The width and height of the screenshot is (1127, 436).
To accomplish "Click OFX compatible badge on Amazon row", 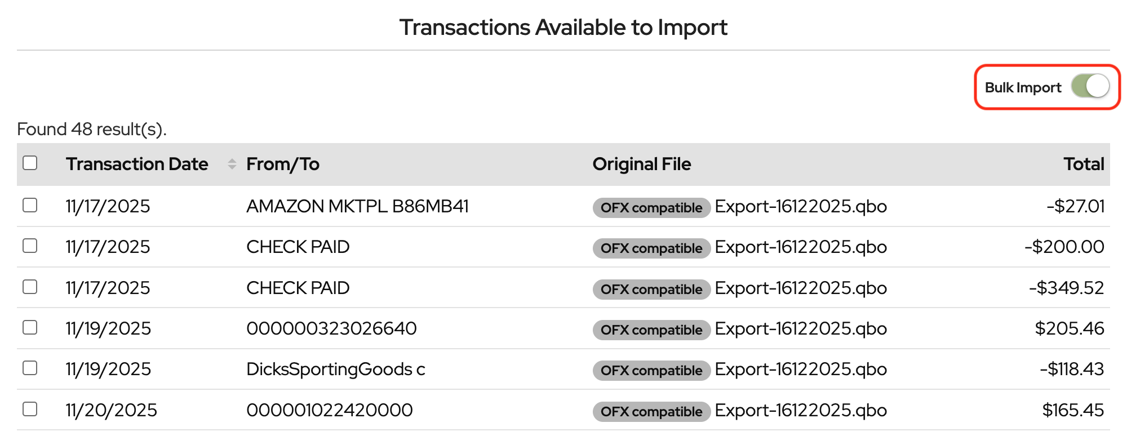I will pos(651,207).
